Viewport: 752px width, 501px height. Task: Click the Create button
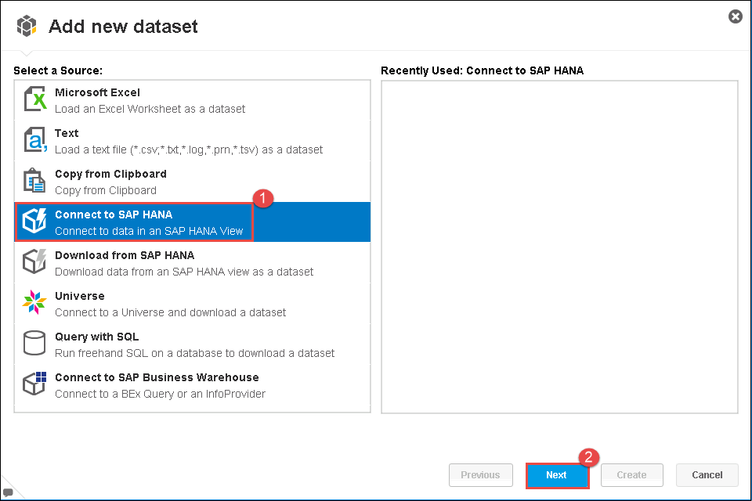click(x=631, y=475)
